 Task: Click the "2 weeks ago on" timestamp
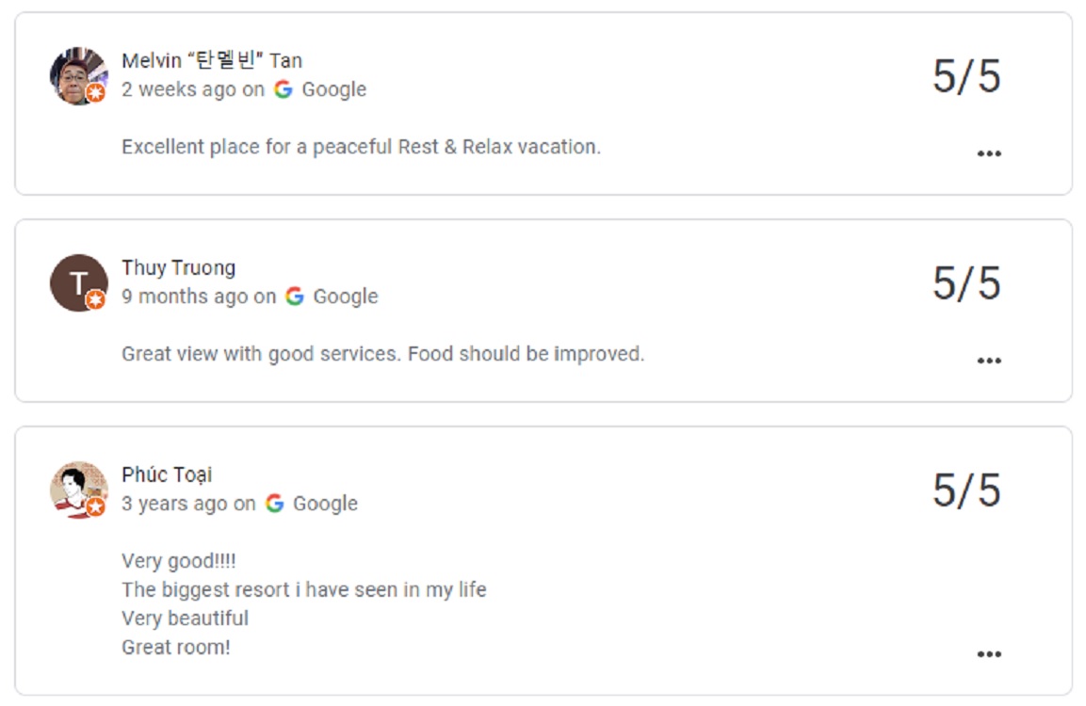click(192, 89)
